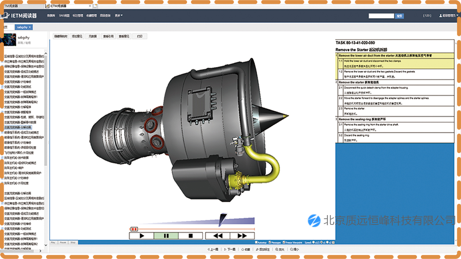Click the speed wedge indicator above the timeline

222,220
